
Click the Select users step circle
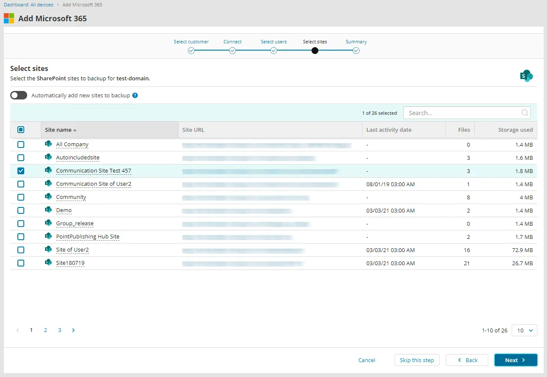coord(274,51)
